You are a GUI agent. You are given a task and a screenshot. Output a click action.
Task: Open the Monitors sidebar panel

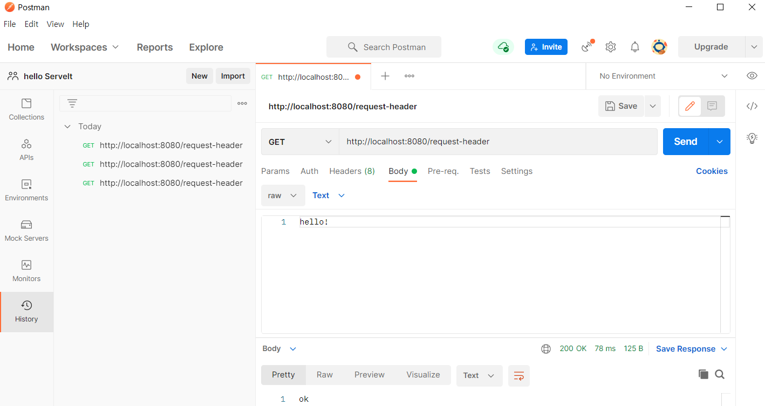[26, 271]
